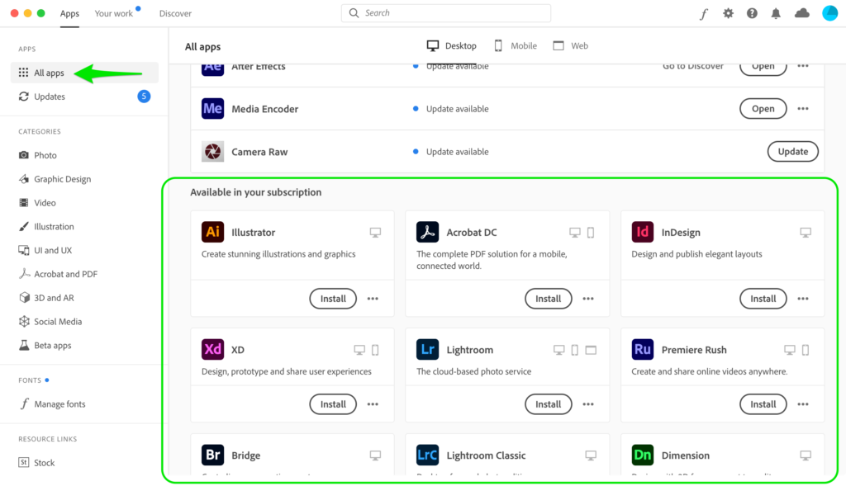Open preferences gear icon
846x486 pixels.
click(x=729, y=13)
